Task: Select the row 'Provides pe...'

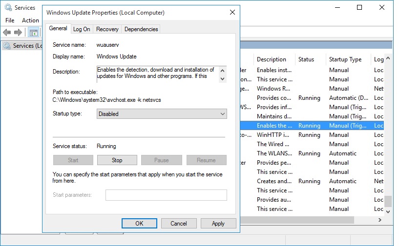Action: tap(312, 163)
